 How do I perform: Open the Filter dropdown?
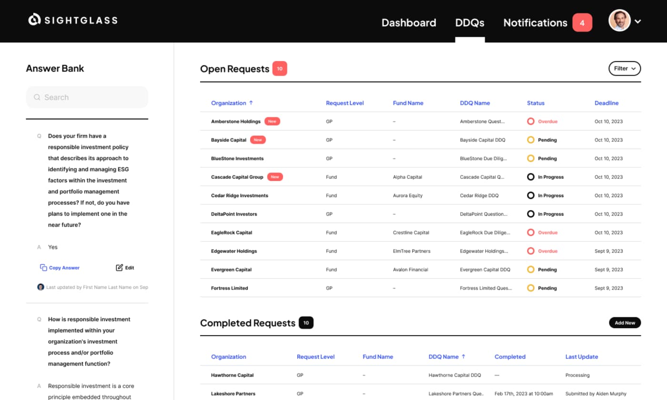pos(625,68)
